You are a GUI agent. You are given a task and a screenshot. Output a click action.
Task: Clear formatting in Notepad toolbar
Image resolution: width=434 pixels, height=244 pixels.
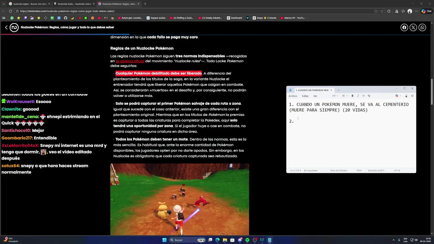(369, 96)
